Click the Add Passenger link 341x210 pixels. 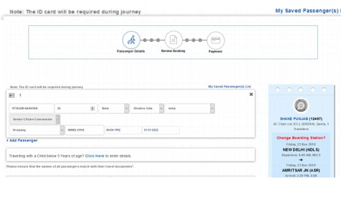(x=22, y=141)
